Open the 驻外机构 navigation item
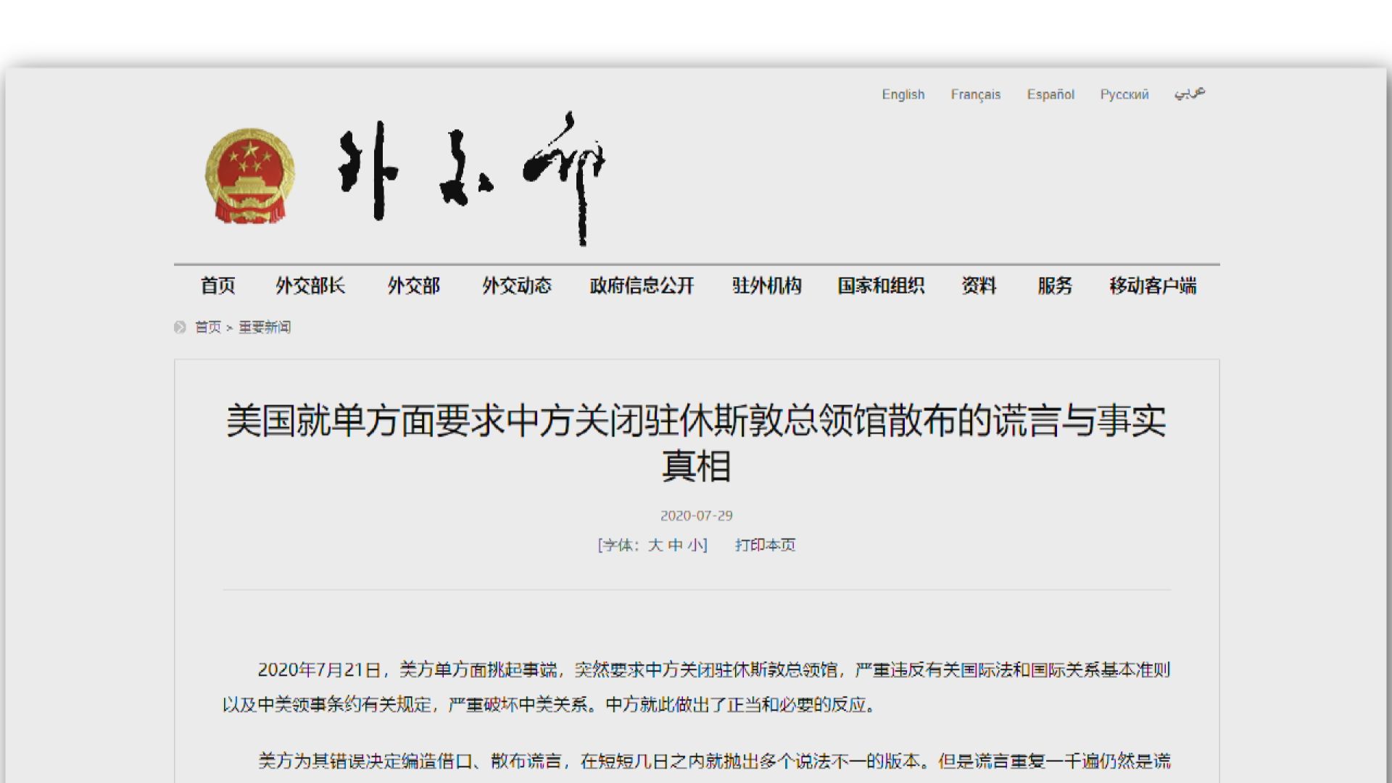This screenshot has width=1392, height=783. pyautogui.click(x=767, y=286)
